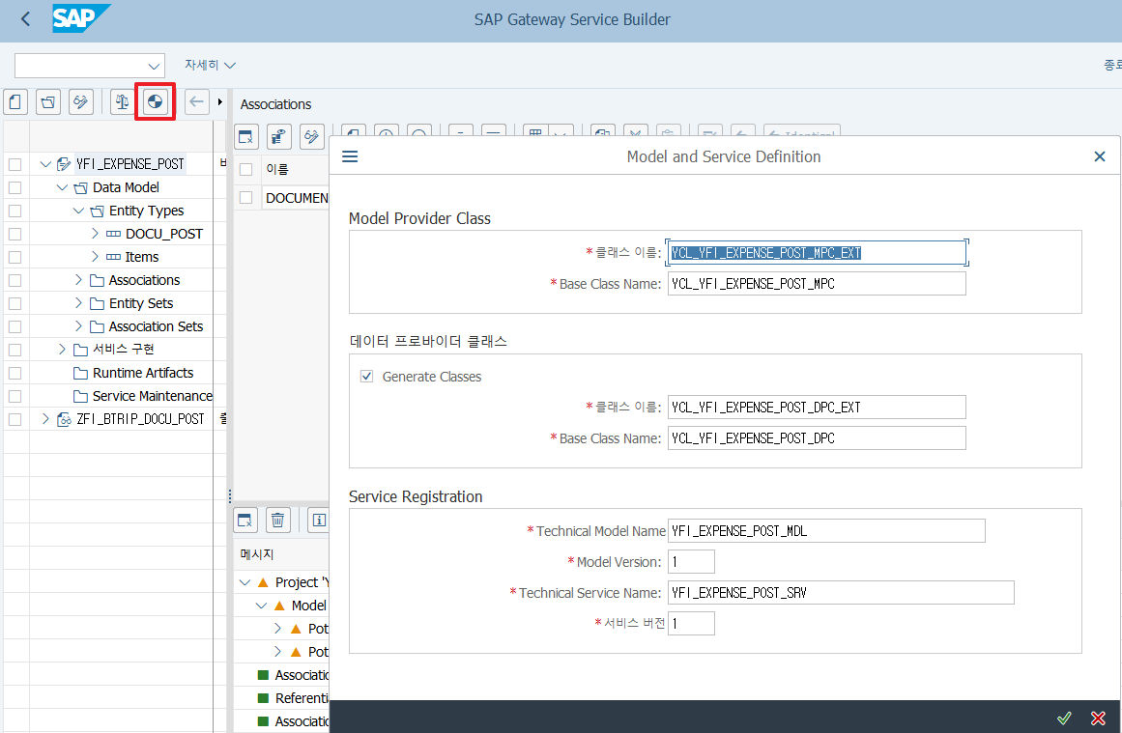Click the where-used icon in Associations toolbar

click(279, 136)
